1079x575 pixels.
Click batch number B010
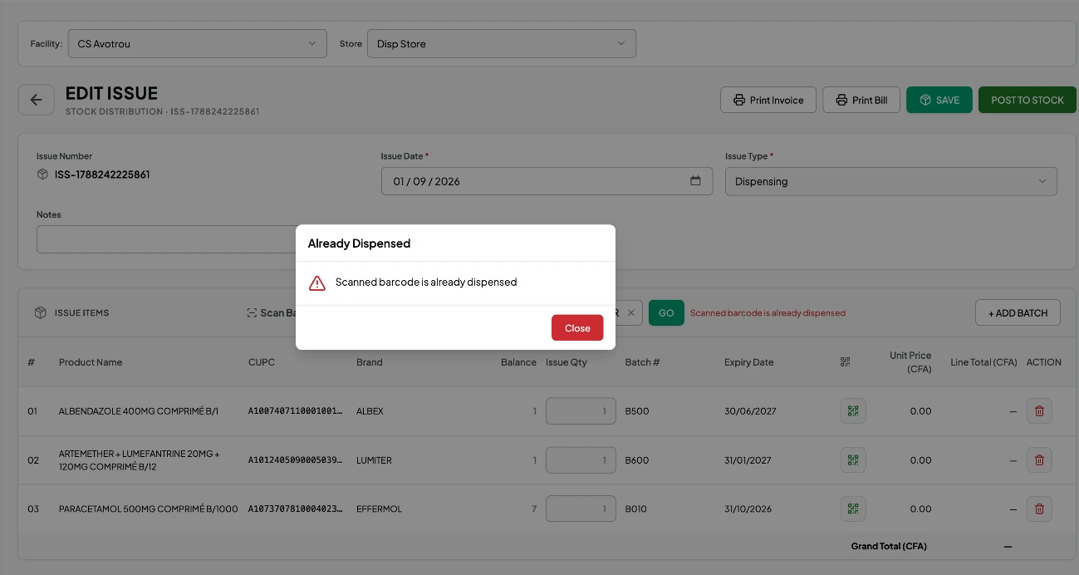click(x=636, y=509)
